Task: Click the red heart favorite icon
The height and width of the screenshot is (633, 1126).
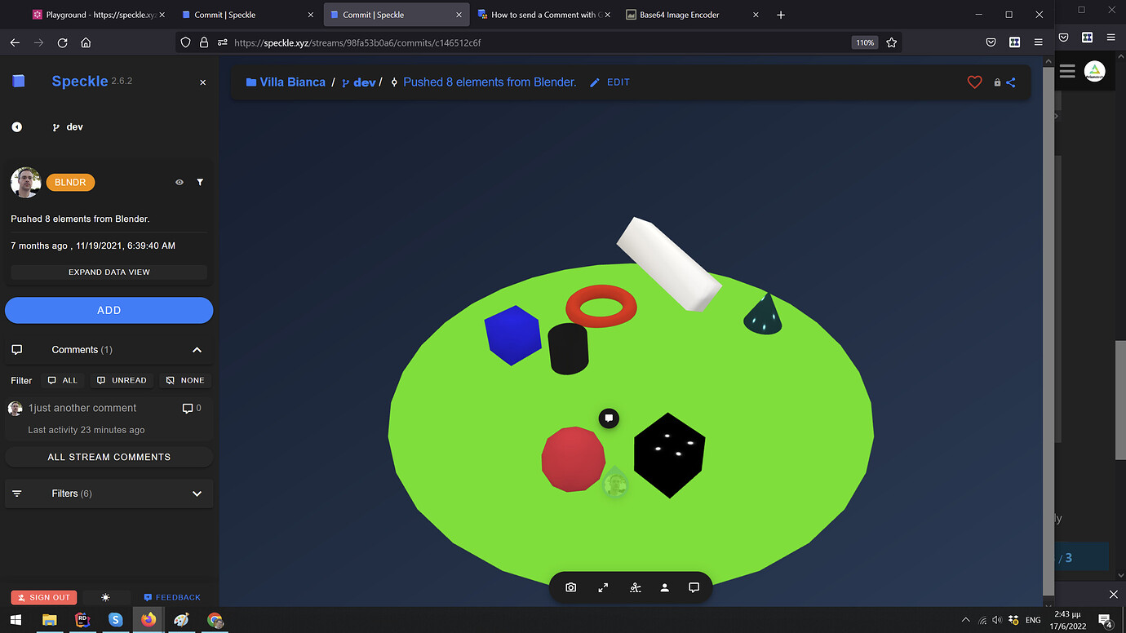Action: (974, 82)
